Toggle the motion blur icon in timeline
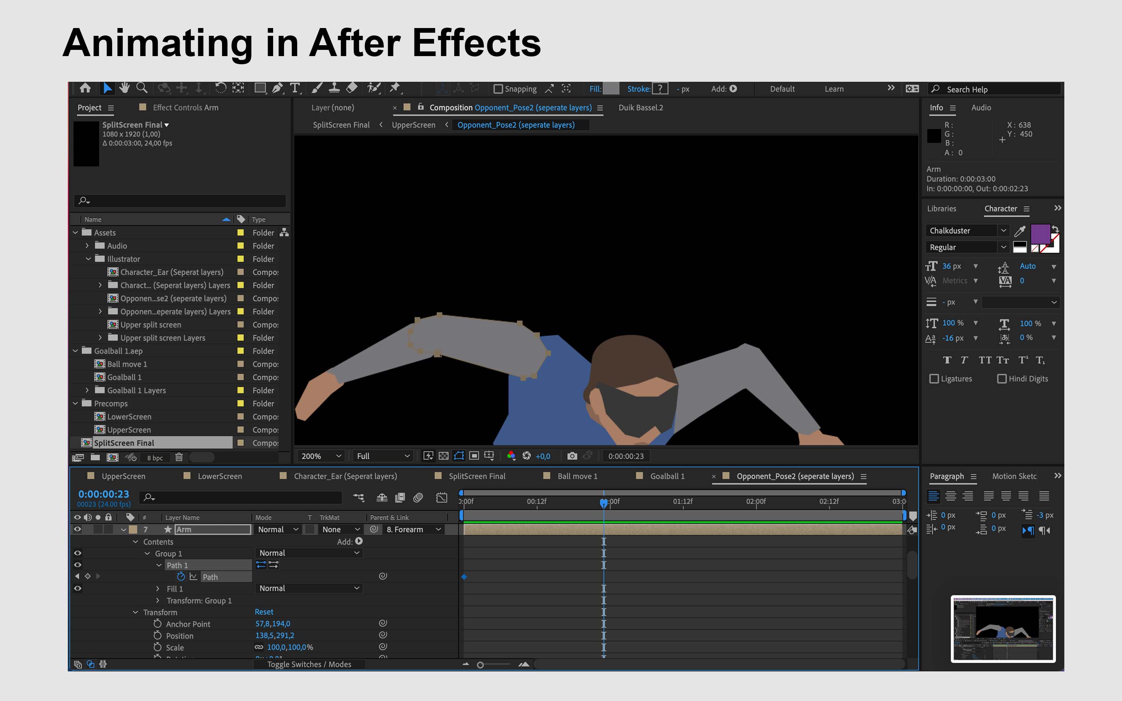Image resolution: width=1122 pixels, height=701 pixels. click(x=418, y=497)
